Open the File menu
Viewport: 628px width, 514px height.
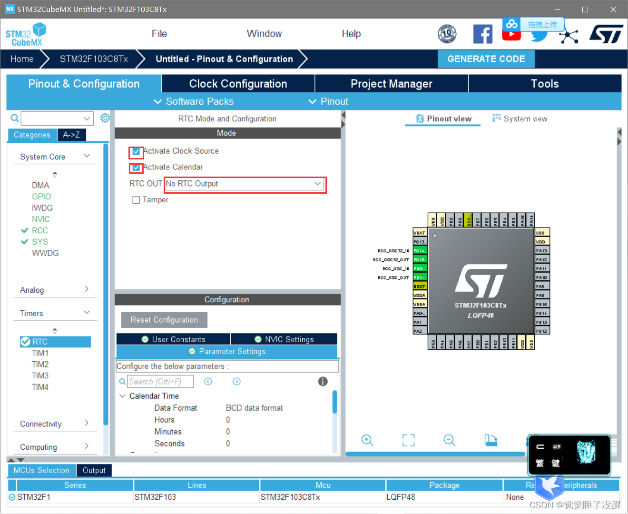point(159,34)
